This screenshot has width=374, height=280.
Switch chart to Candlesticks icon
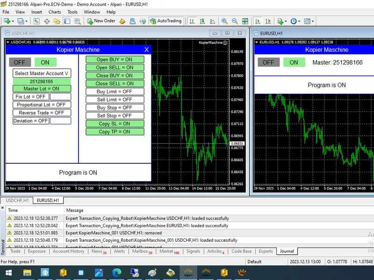[x=202, y=21]
